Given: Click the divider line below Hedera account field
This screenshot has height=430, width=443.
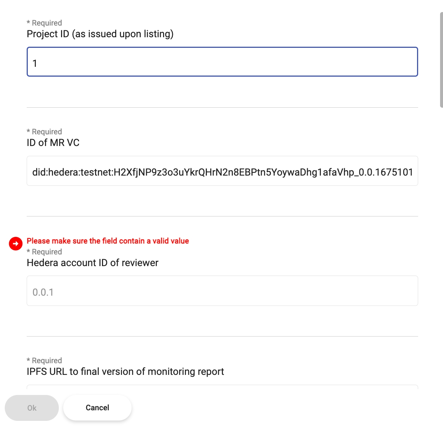Looking at the screenshot, I should click(x=222, y=336).
